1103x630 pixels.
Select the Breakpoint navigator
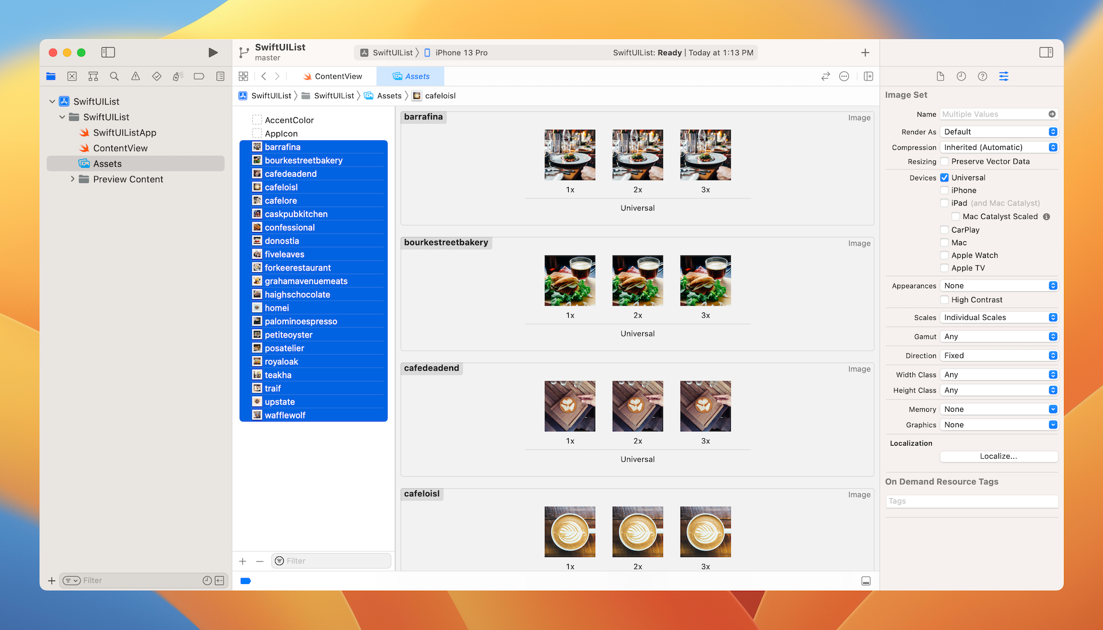pyautogui.click(x=199, y=75)
